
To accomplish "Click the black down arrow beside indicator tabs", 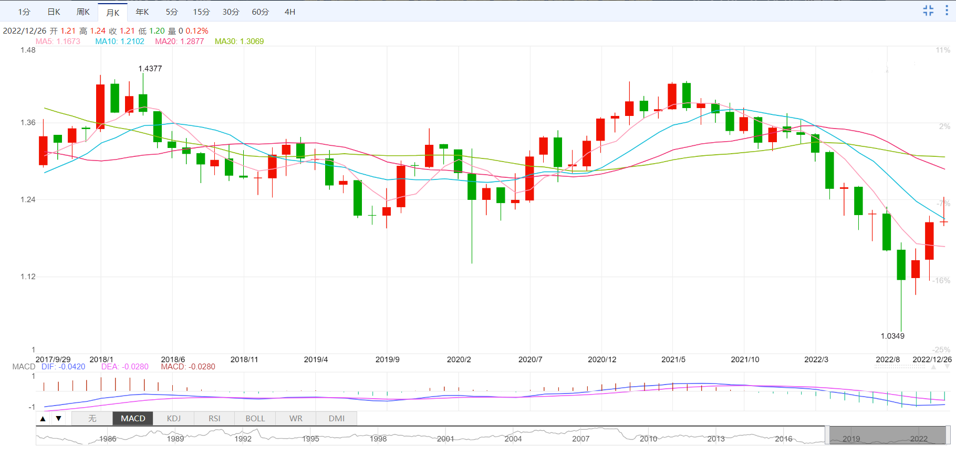I will 59,419.
